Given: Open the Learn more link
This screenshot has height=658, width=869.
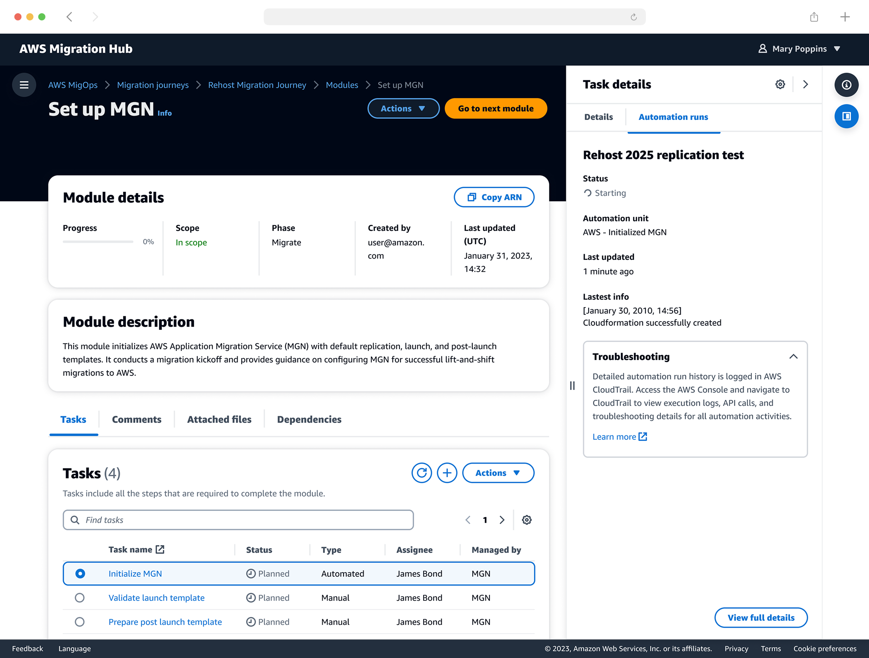Looking at the screenshot, I should 619,437.
